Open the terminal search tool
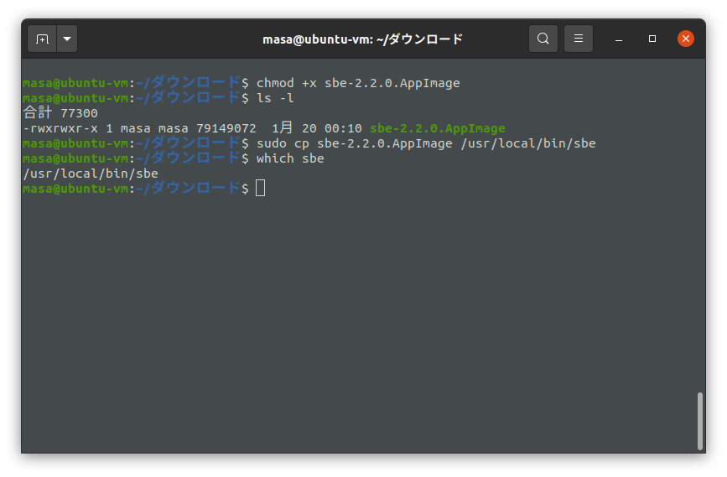Screen dimensions: 727x477 (543, 39)
